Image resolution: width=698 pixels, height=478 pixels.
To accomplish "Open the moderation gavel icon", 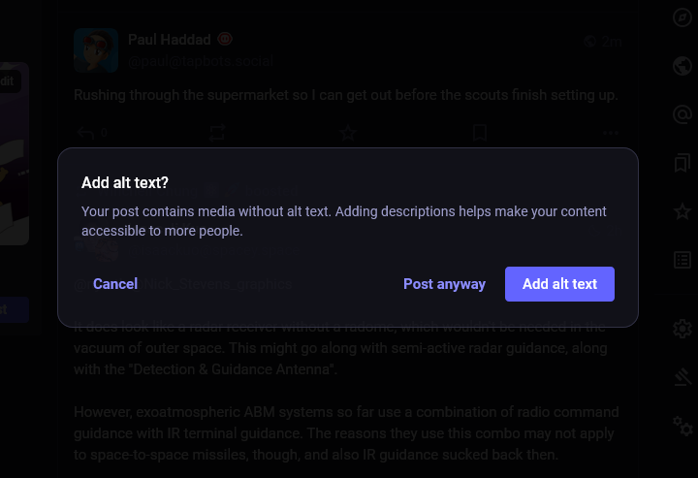I will pos(682,377).
